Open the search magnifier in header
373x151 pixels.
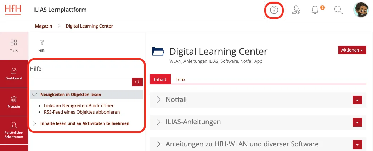click(338, 10)
